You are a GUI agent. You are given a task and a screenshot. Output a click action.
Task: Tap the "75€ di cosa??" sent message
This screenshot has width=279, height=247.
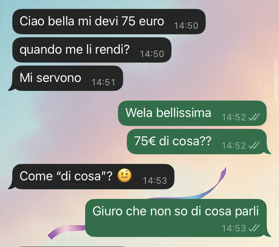click(199, 142)
